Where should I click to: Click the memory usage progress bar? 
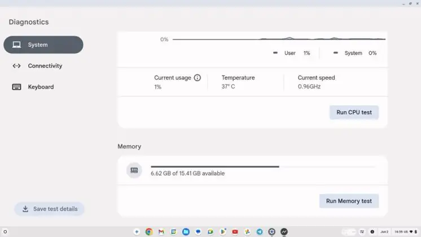pos(263,166)
